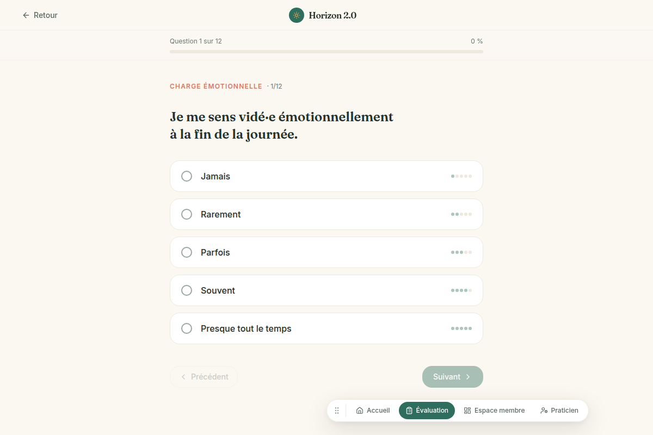
Task: Switch to the Évaluation tab
Action: (427, 411)
